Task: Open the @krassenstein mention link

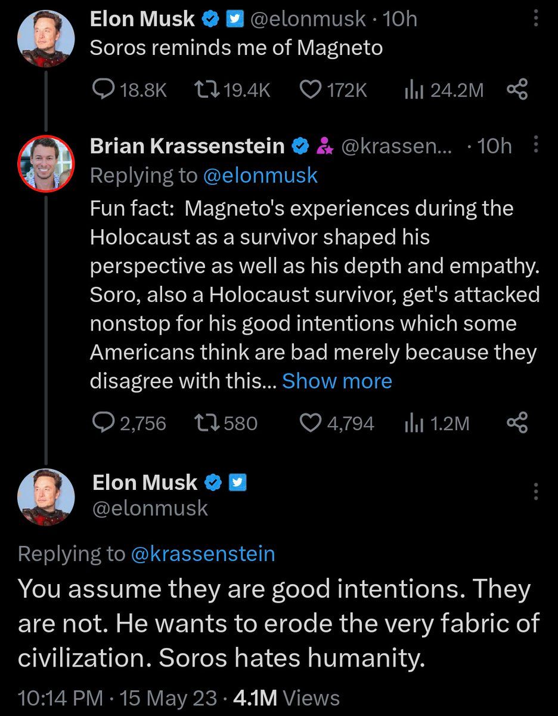Action: click(203, 554)
